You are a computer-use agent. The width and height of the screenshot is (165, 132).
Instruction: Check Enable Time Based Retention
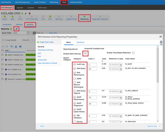pos(133,53)
